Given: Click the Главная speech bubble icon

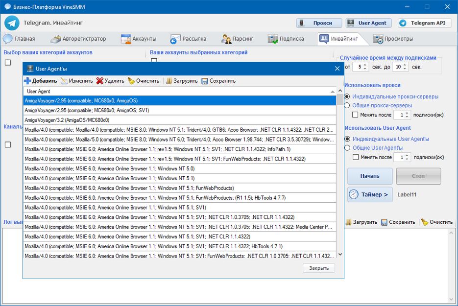Looking at the screenshot, I should [8, 39].
